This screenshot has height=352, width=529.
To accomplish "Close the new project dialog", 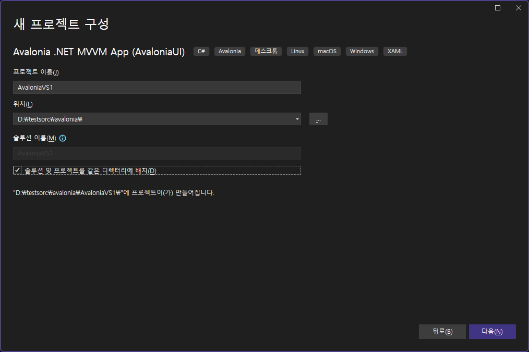I will coord(519,8).
